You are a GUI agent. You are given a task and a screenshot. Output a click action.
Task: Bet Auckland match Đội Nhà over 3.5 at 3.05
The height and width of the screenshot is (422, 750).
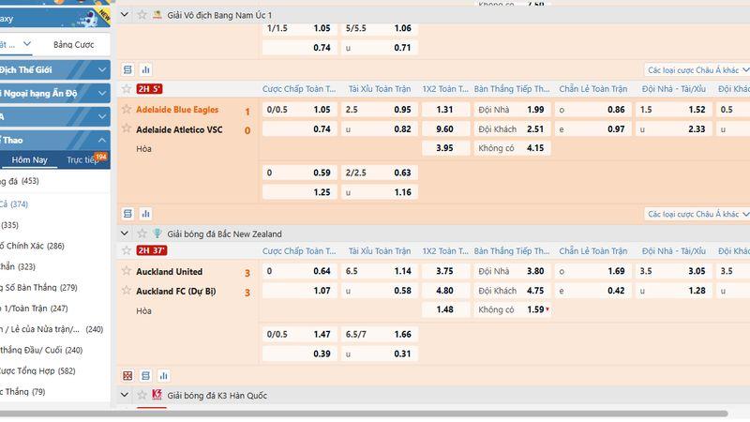pos(673,271)
